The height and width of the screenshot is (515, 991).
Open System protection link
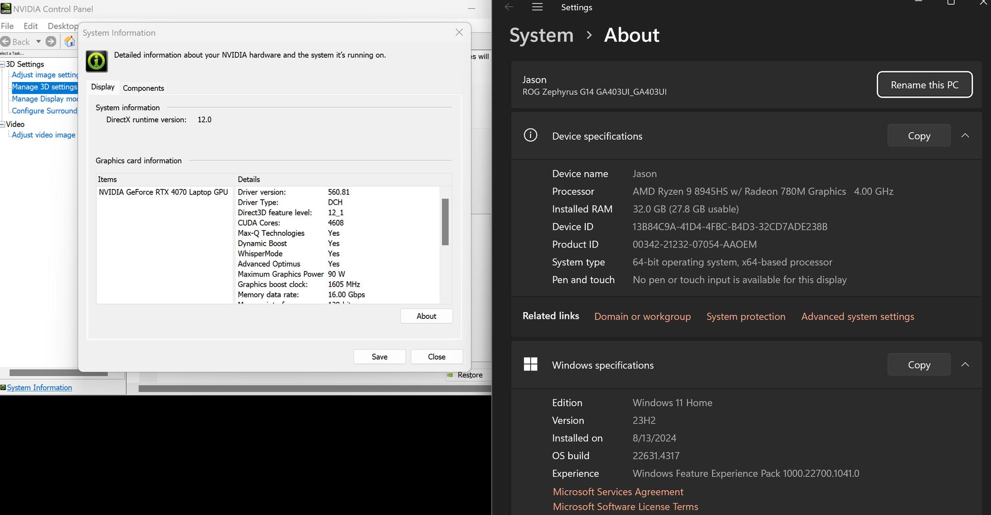pyautogui.click(x=746, y=316)
